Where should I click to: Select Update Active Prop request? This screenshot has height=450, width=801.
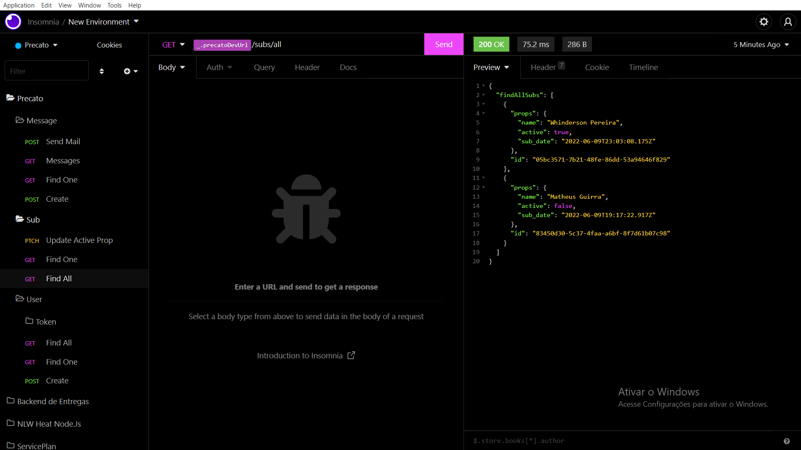79,240
